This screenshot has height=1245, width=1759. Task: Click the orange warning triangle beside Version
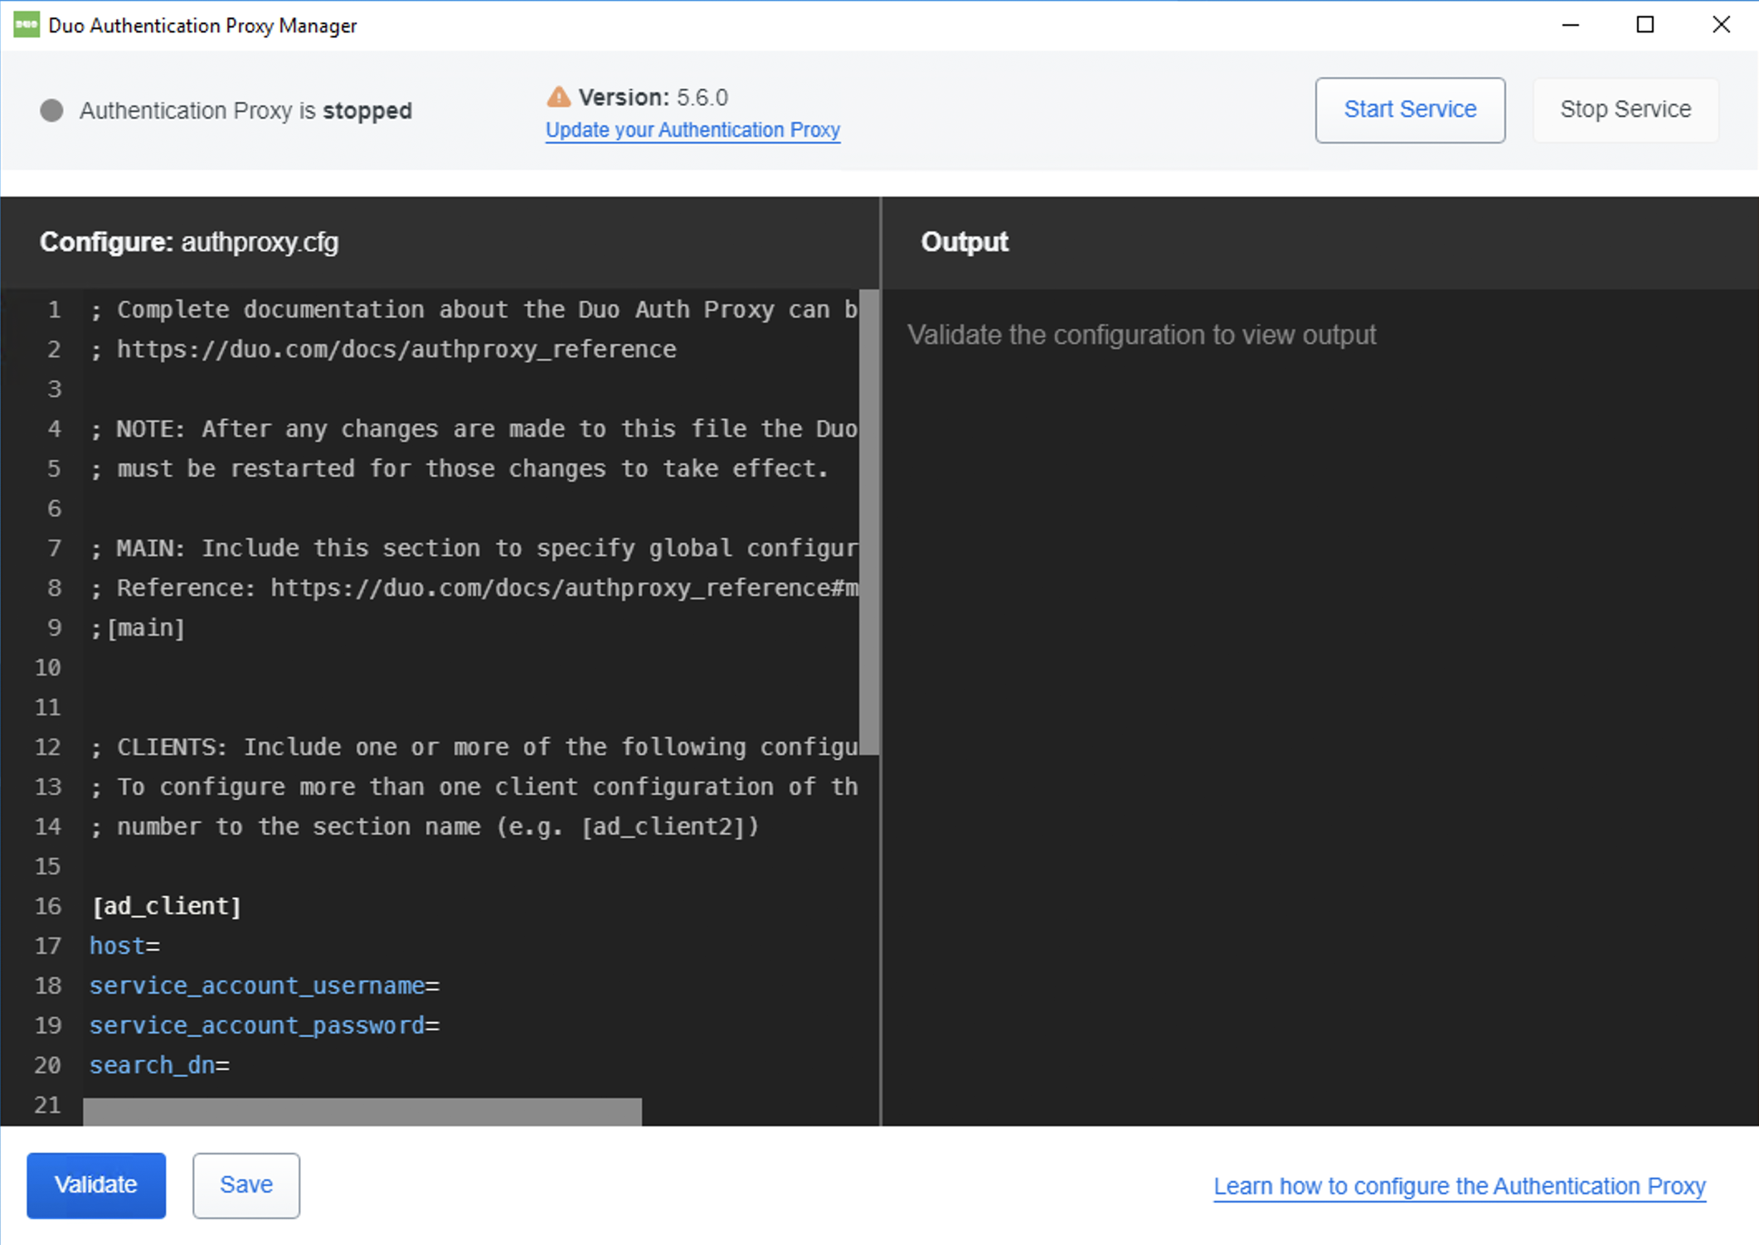pos(558,97)
